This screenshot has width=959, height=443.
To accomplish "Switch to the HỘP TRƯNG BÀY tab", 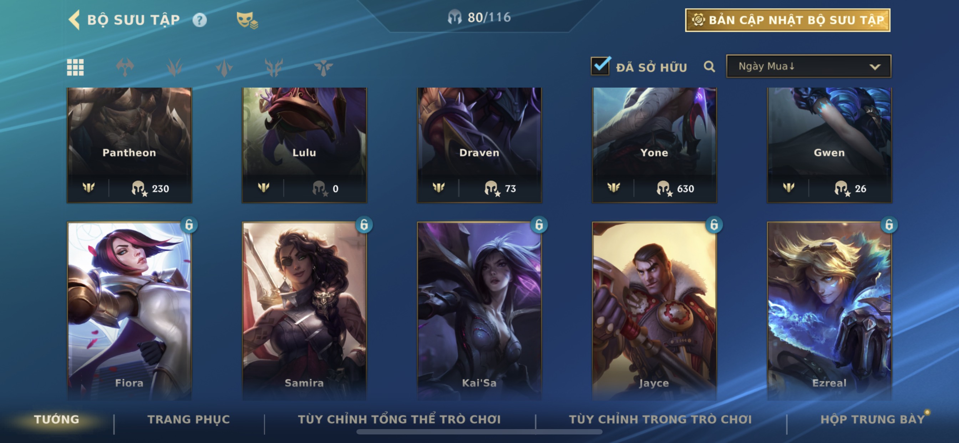I will (872, 419).
